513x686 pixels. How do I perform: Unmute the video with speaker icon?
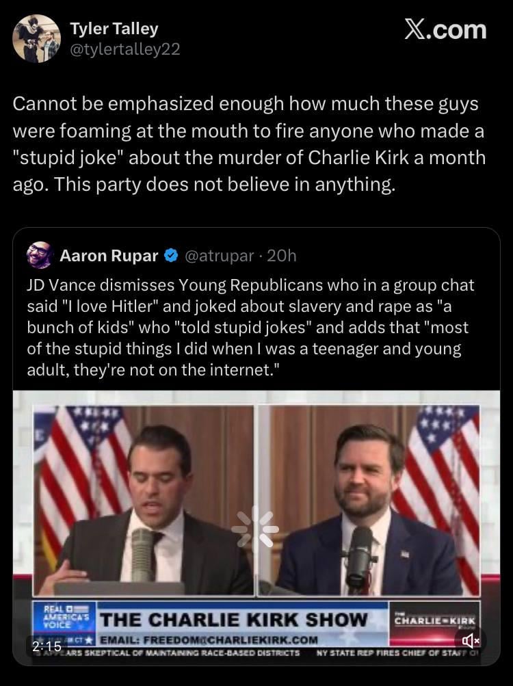click(x=471, y=641)
